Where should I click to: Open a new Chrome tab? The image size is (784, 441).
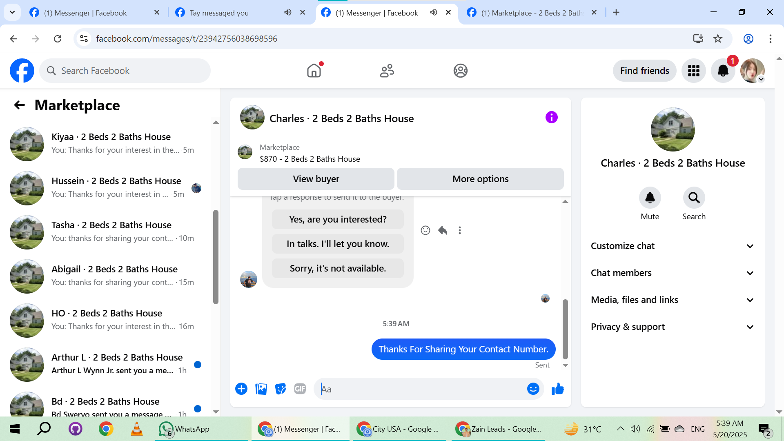(x=616, y=13)
